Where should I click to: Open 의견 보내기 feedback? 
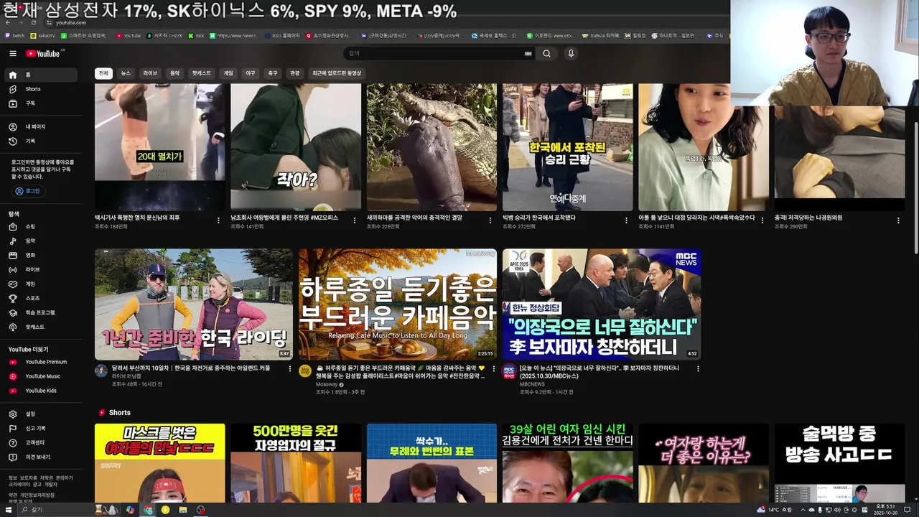click(x=42, y=457)
